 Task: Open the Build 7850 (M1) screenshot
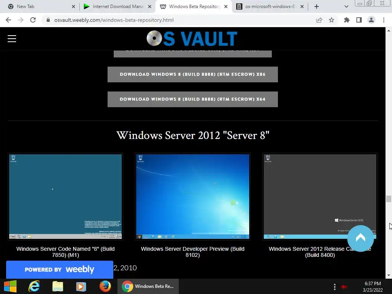point(65,196)
